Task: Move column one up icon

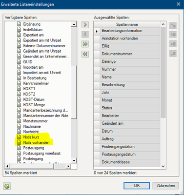Action: [x=173, y=35]
